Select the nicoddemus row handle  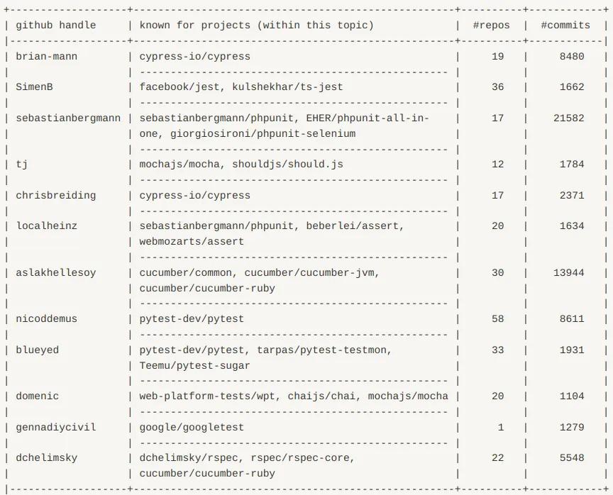47,319
